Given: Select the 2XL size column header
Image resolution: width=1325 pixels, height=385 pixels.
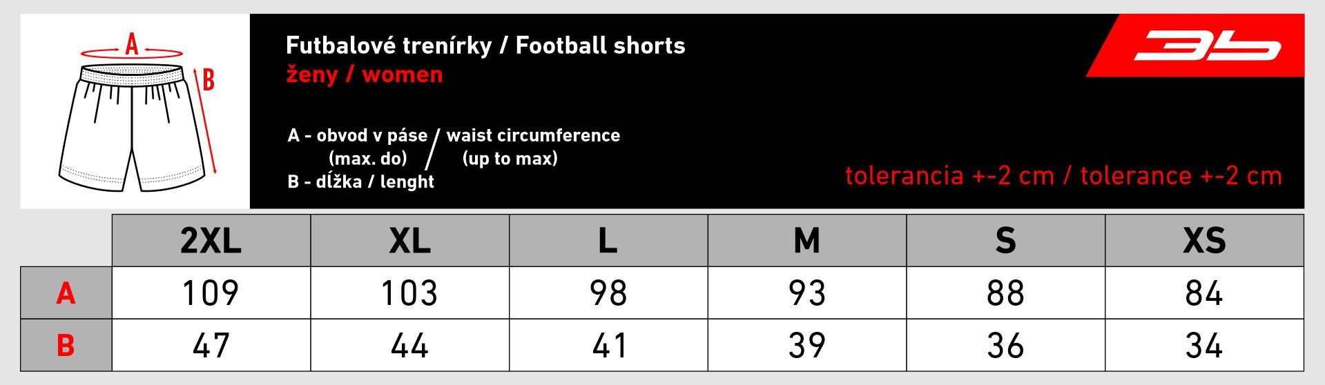Looking at the screenshot, I should pos(211,241).
